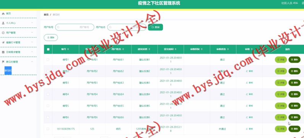The height and width of the screenshot is (138, 304).
Task: Expand the 日常需求管理 menu chevron
Action: [32, 52]
